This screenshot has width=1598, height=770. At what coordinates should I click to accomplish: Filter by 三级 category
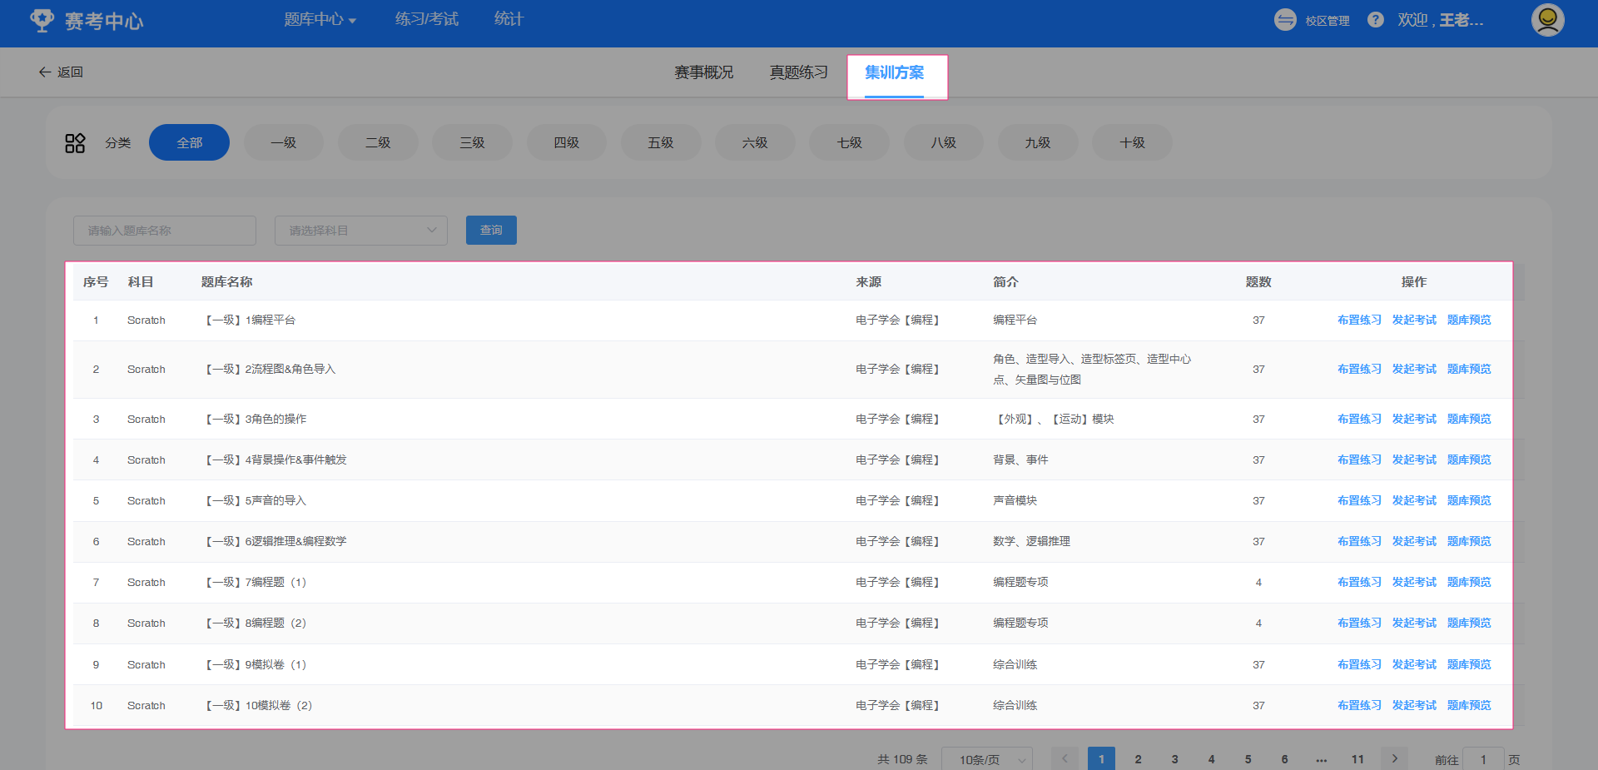point(472,143)
